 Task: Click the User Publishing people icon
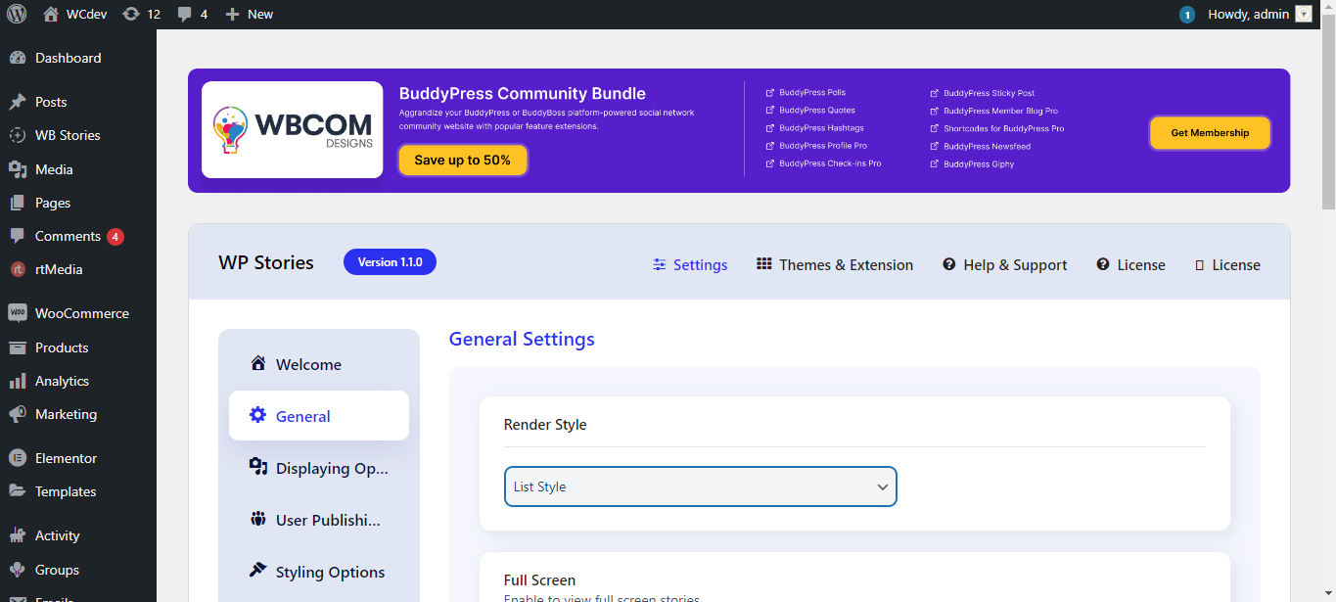tap(258, 519)
